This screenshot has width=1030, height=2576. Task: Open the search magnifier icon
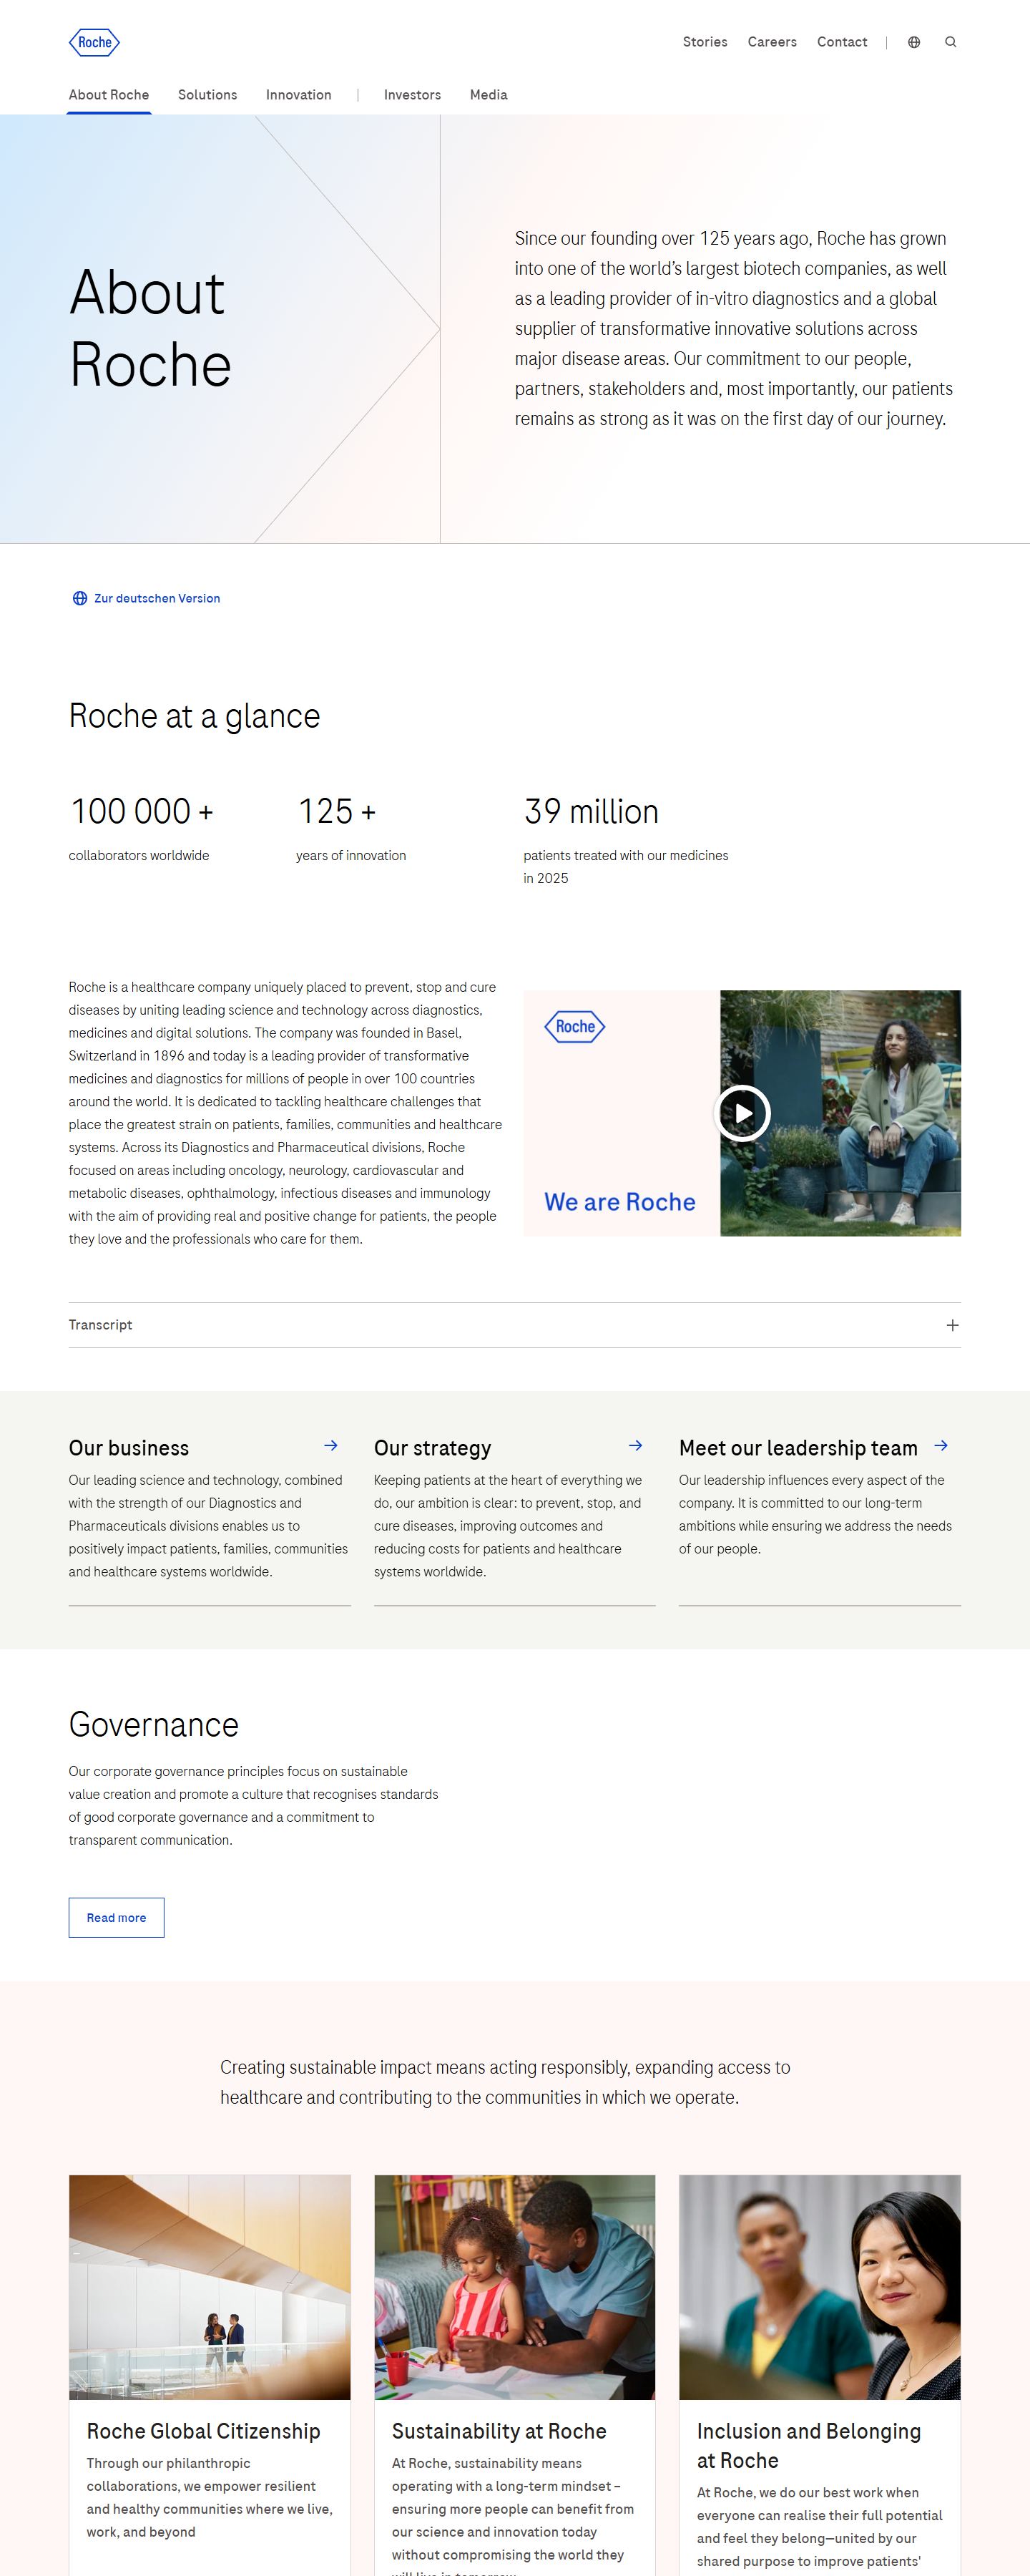tap(951, 42)
